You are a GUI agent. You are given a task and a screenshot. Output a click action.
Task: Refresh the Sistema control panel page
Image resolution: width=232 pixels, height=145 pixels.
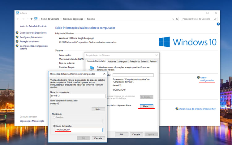177,19
